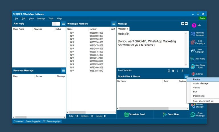Apply bold formatting to message text
Viewport: 219px width, 132px height.
[173, 70]
